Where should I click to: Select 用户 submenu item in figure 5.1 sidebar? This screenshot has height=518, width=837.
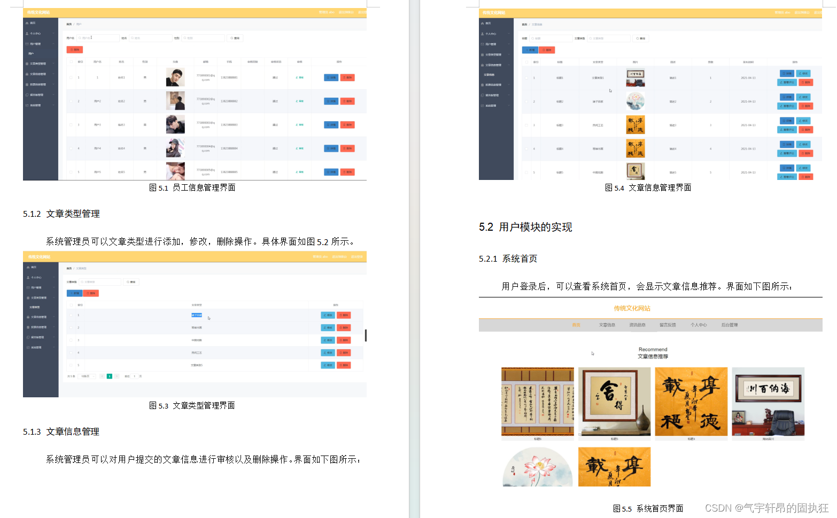click(31, 53)
